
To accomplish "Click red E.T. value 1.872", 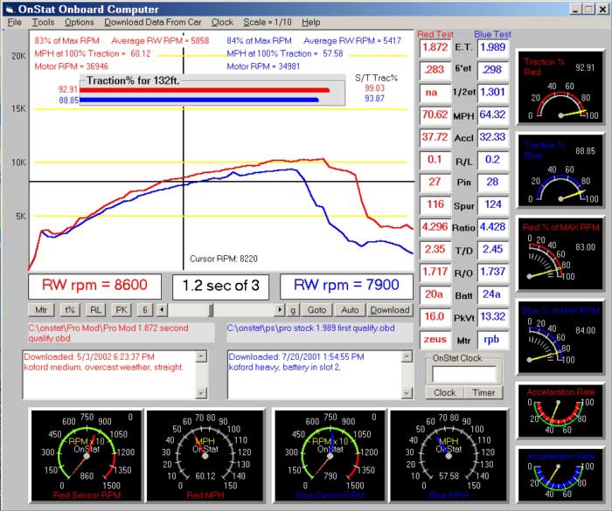I will (435, 47).
